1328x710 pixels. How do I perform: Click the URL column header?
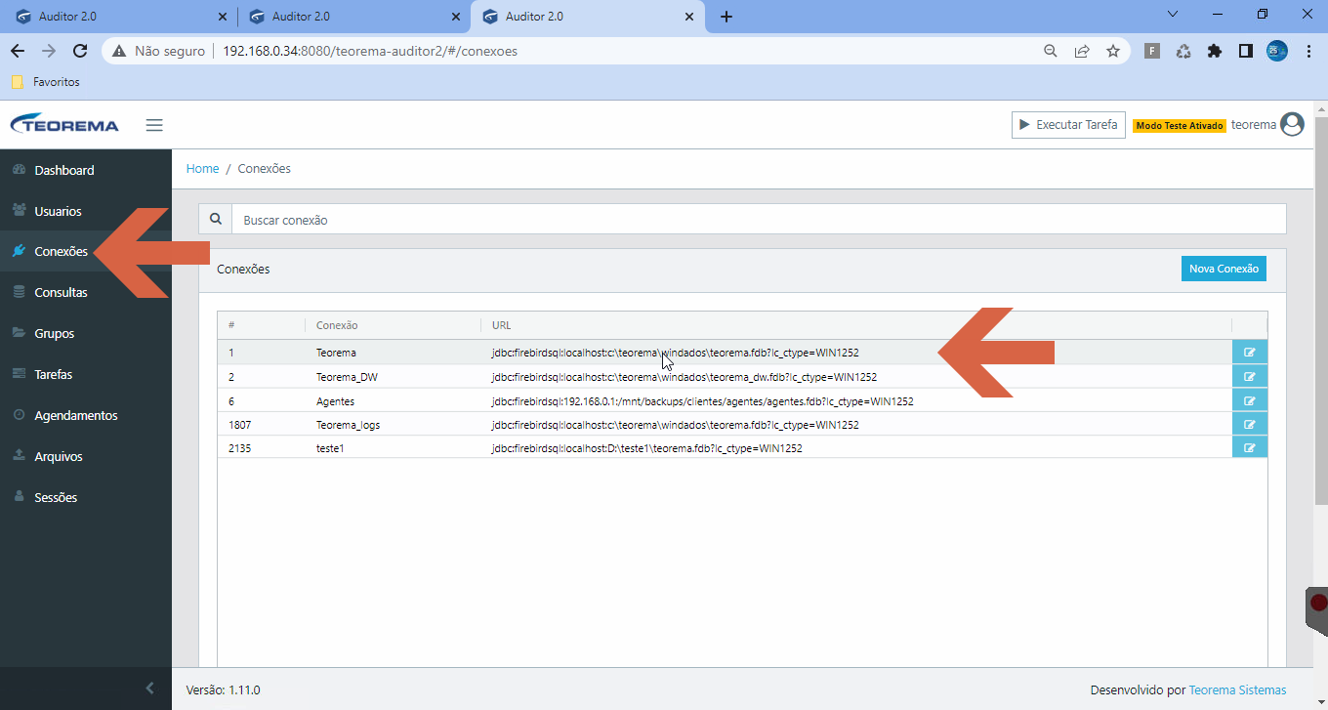[x=501, y=325]
